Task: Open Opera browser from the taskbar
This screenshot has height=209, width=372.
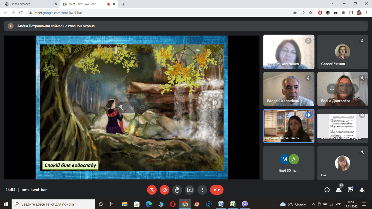Action: click(x=173, y=204)
